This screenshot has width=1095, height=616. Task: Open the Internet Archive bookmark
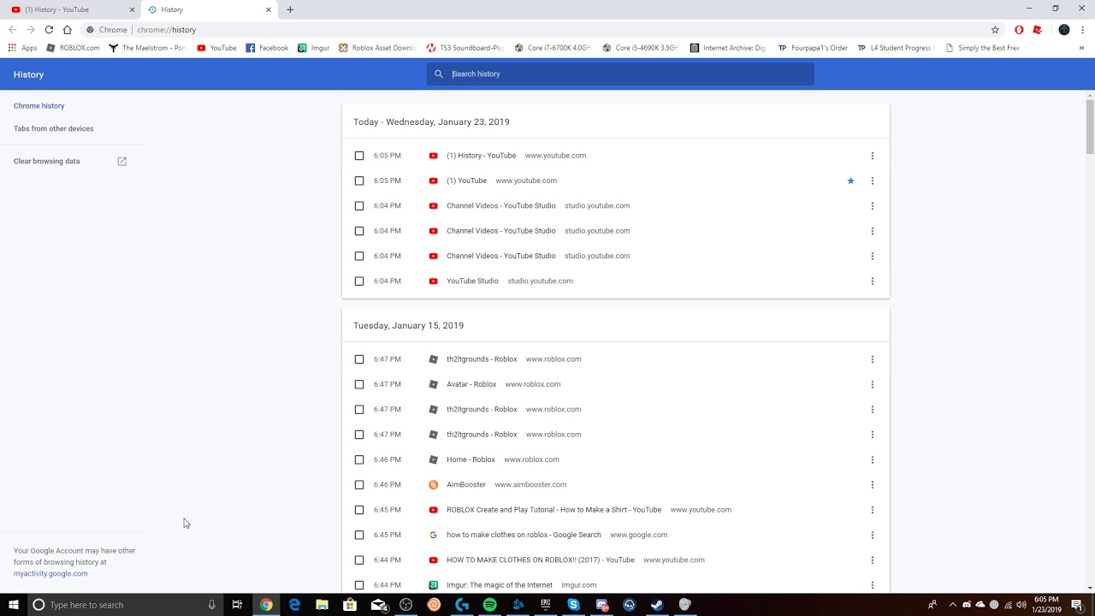click(728, 48)
